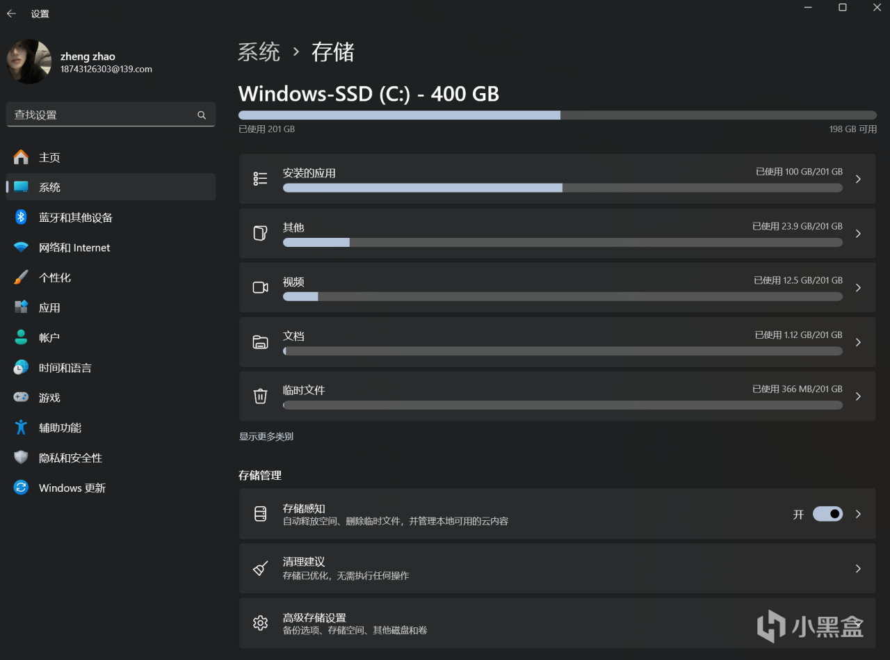Click 存储已优化 description text

tap(346, 576)
